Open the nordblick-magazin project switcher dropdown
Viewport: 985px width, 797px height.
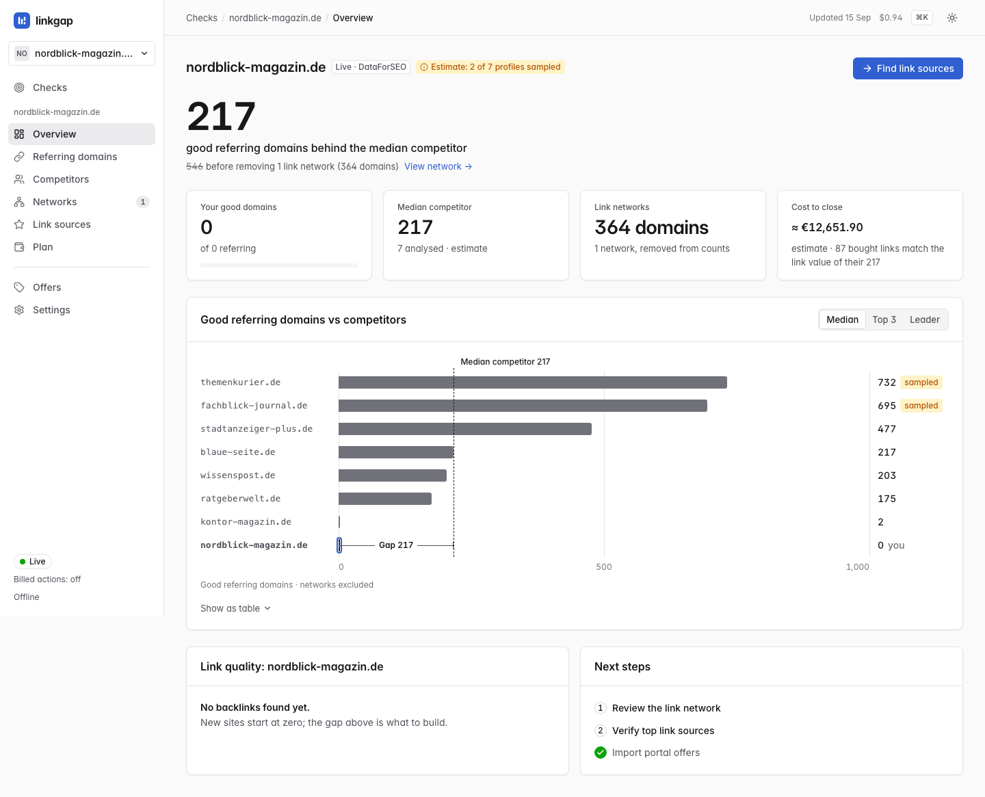click(81, 53)
